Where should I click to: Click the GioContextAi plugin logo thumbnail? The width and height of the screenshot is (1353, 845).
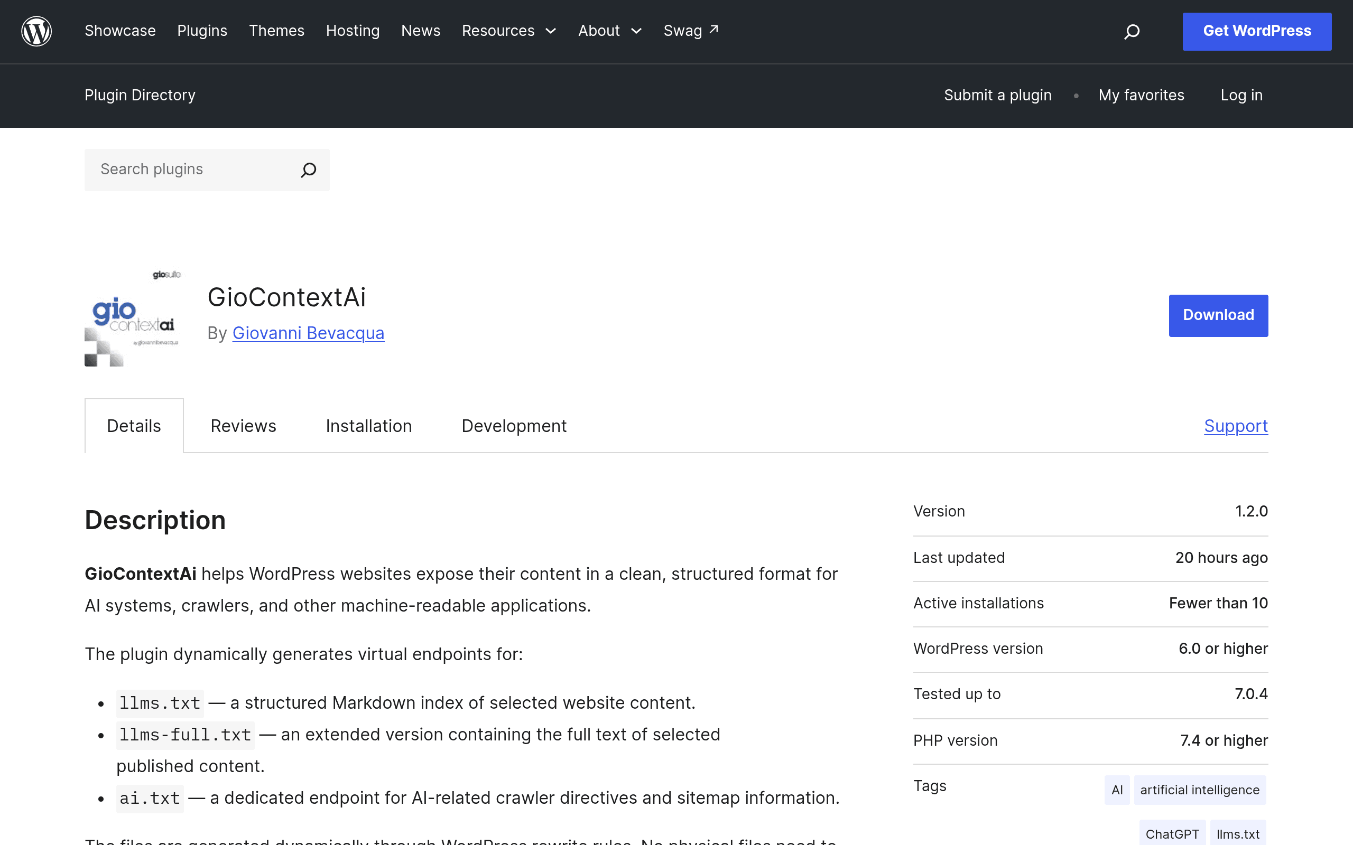pyautogui.click(x=133, y=317)
